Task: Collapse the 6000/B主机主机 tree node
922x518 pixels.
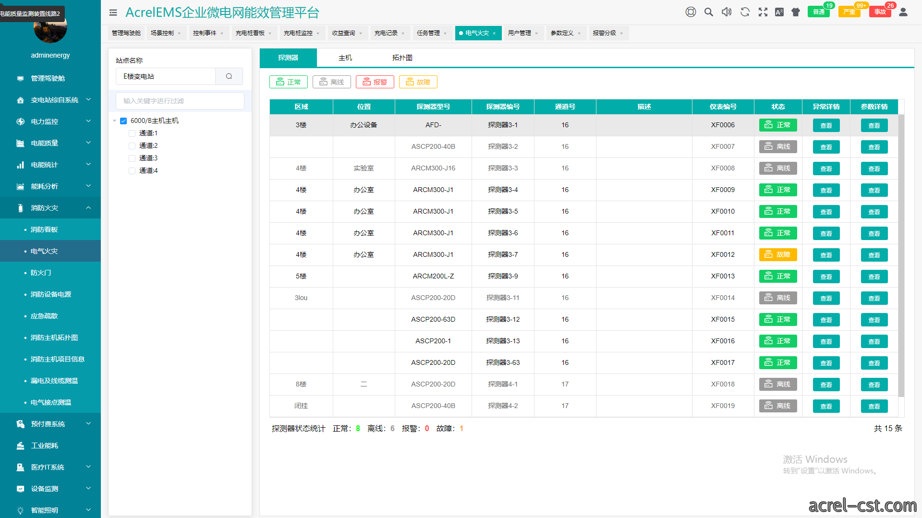Action: (x=115, y=121)
